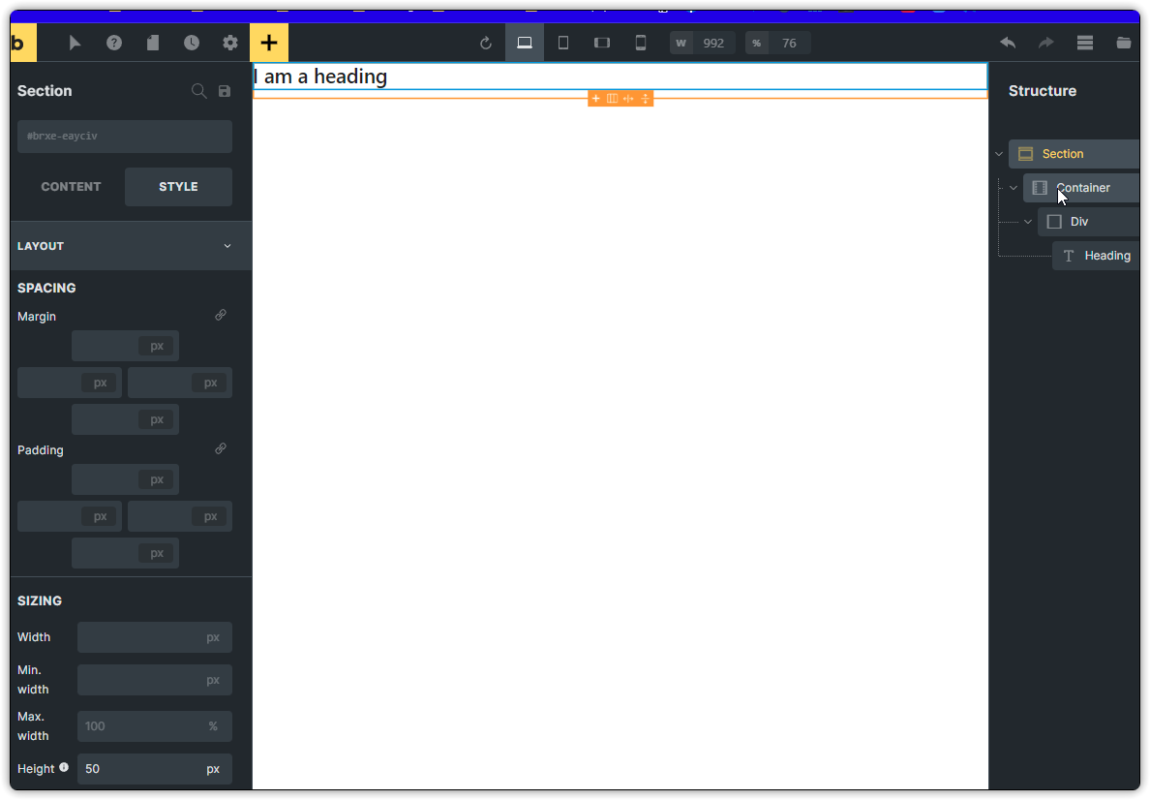Click the Margin bottom input
The image size is (1150, 800).
tap(126, 419)
